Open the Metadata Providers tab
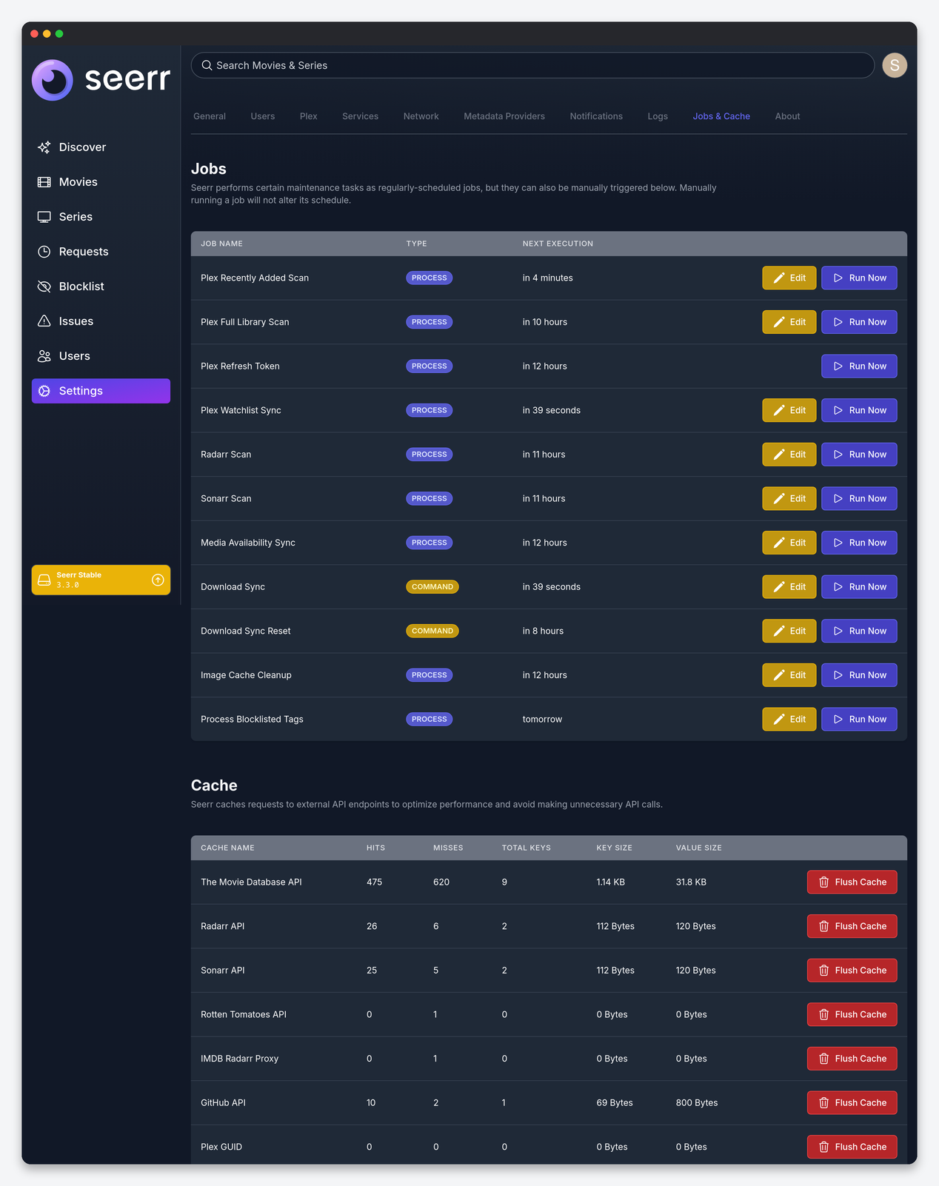939x1186 pixels. coord(504,116)
